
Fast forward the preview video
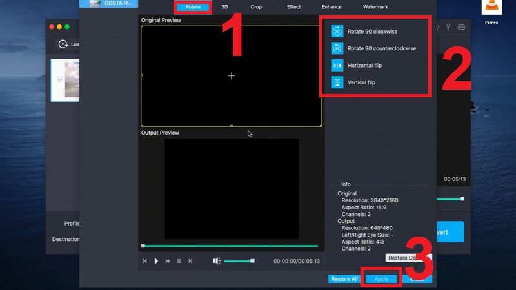(168, 261)
